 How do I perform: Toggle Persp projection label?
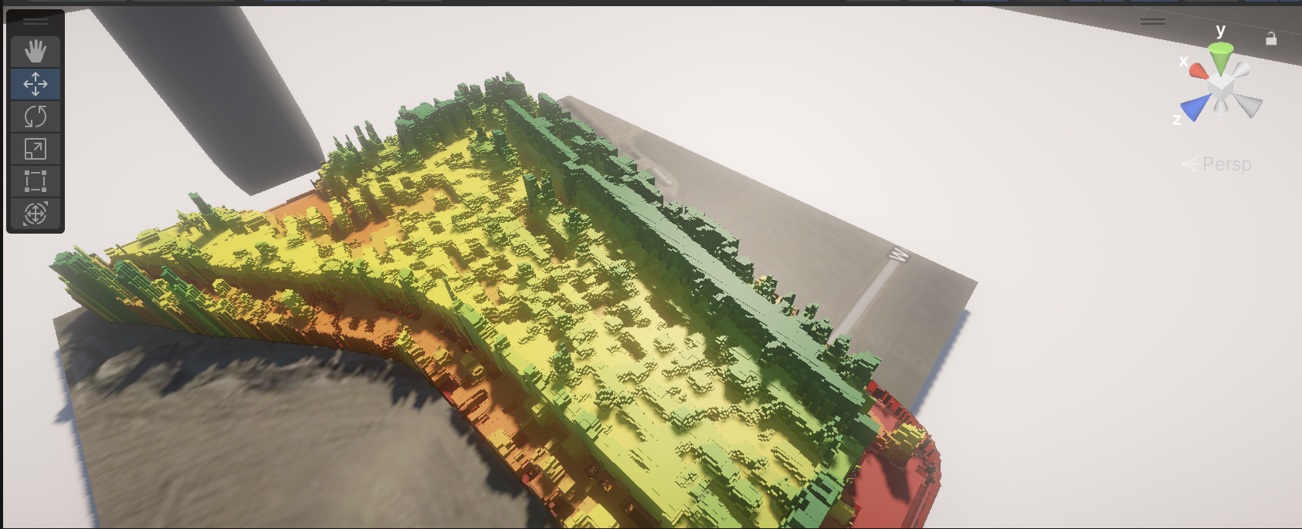1218,164
